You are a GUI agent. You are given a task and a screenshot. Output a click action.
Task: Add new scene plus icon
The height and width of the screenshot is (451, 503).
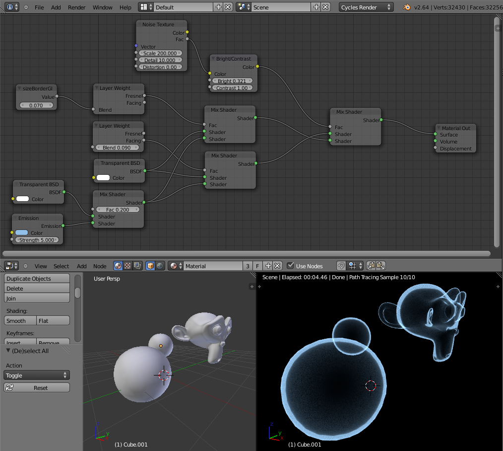pyautogui.click(x=316, y=7)
